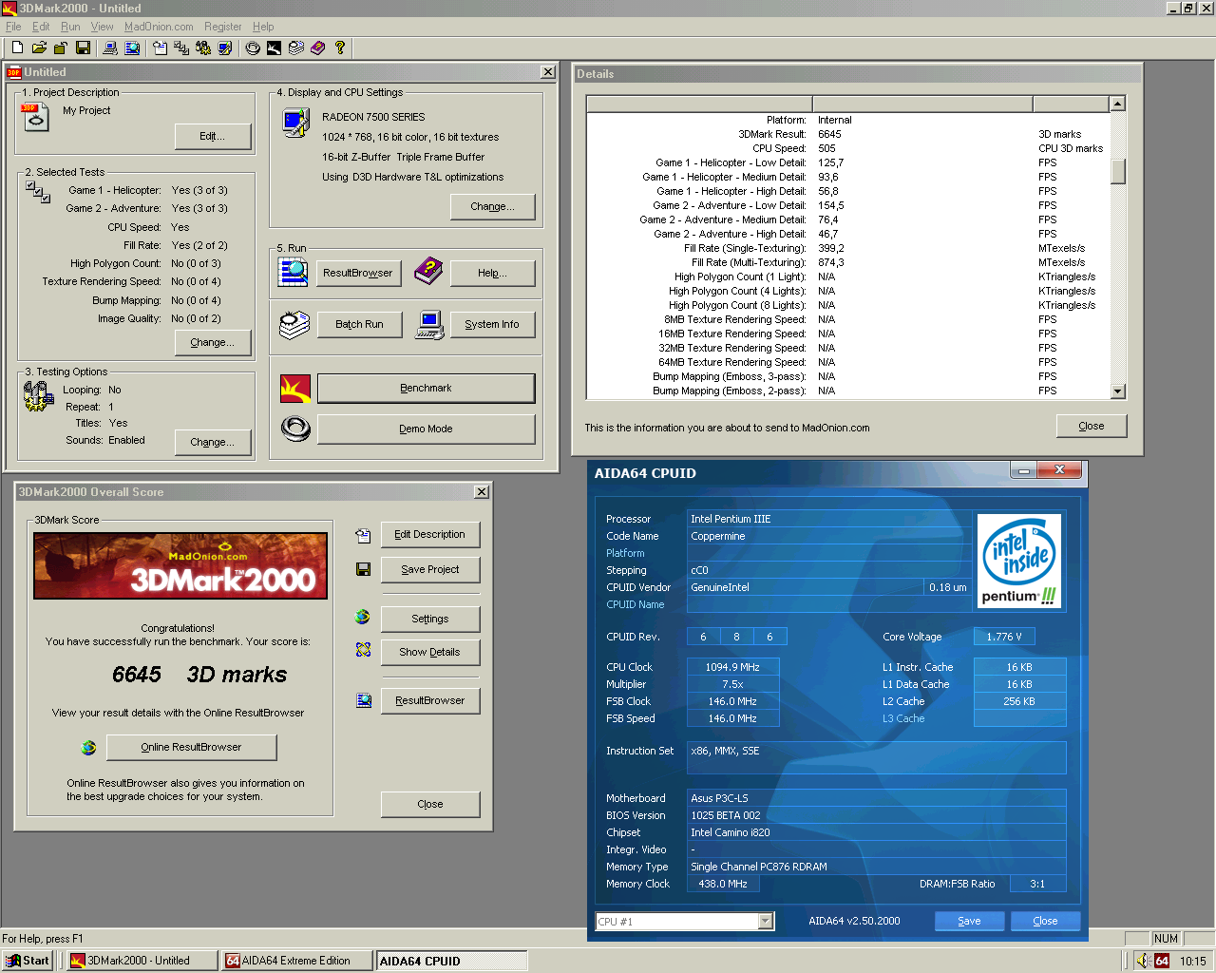This screenshot has width=1216, height=973.
Task: Click the yellow question mark toolbar icon
Action: [x=340, y=48]
